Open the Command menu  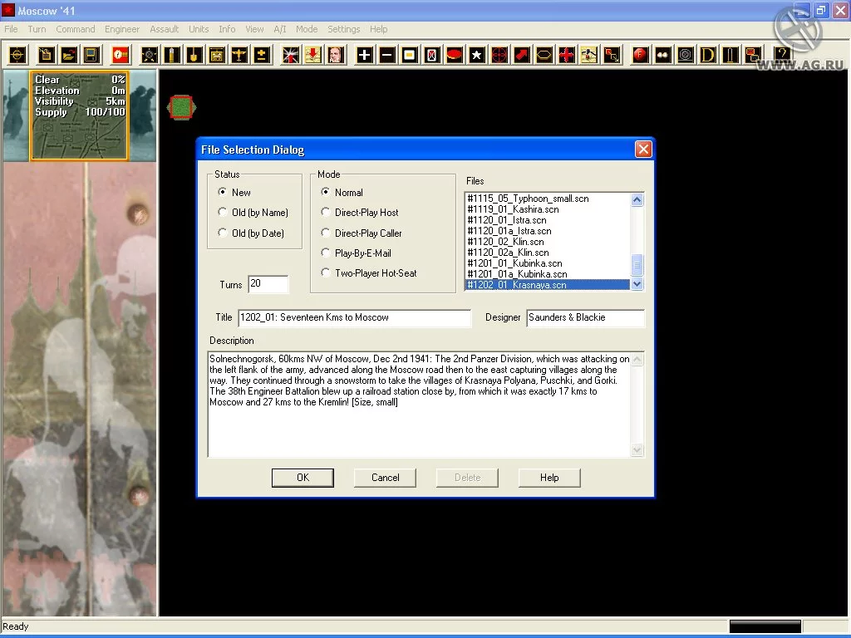(x=76, y=29)
